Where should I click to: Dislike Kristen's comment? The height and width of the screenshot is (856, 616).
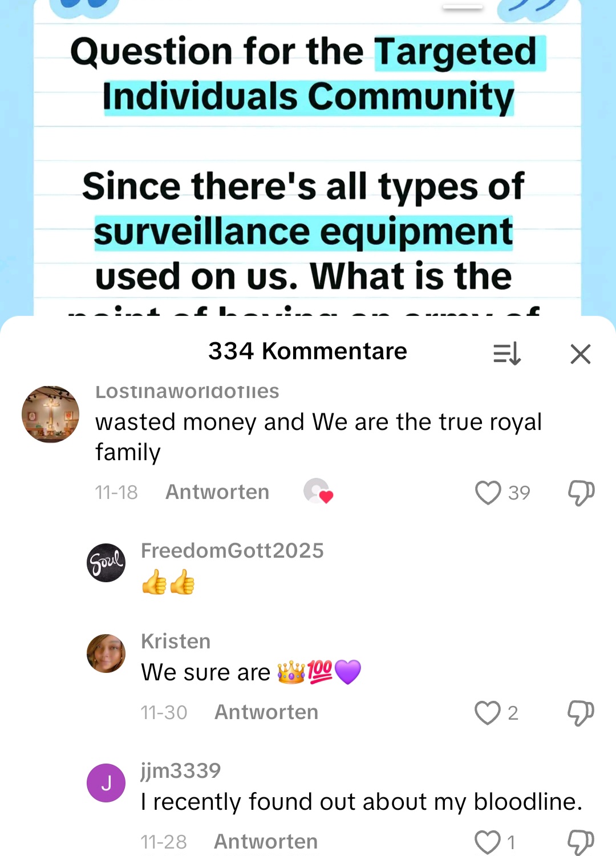point(581,712)
